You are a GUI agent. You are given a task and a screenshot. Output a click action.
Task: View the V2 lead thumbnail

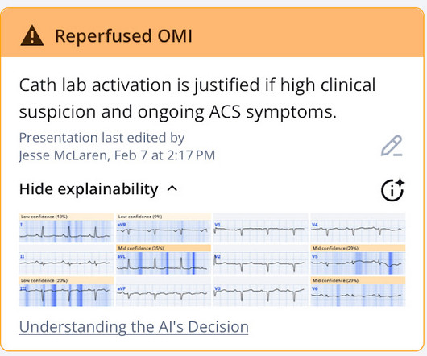tap(260, 259)
